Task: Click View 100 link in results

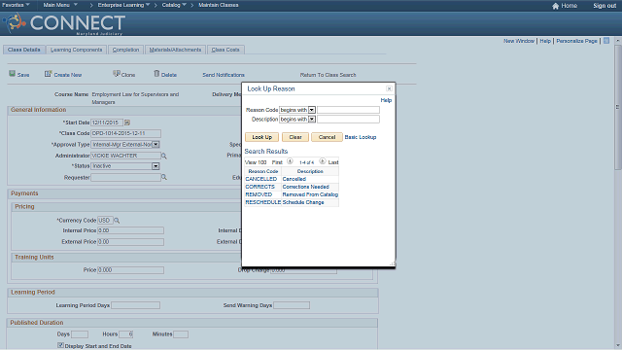Action: (256, 162)
